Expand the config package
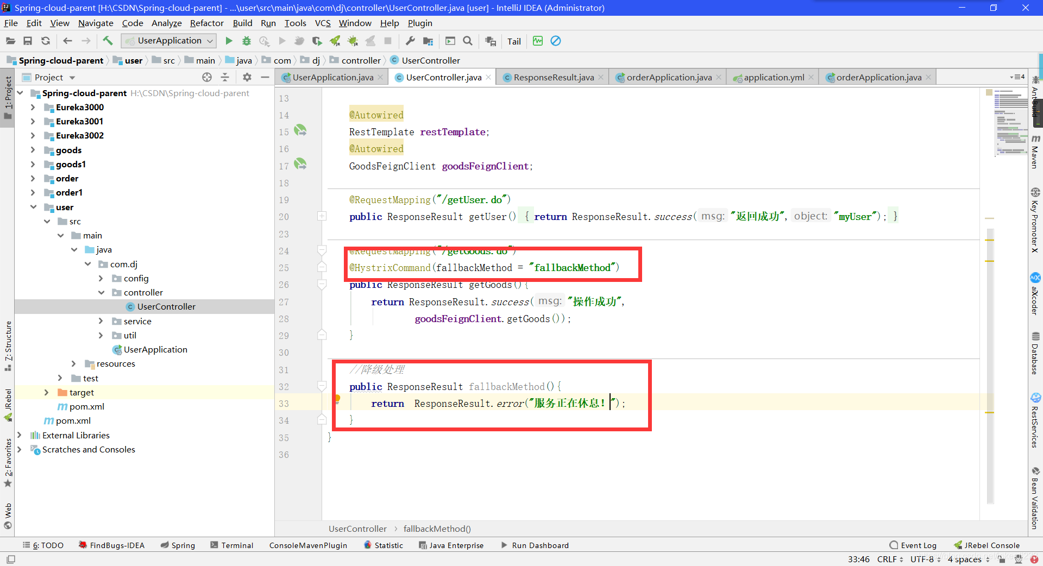Screen dimensions: 1043x566 pos(100,278)
